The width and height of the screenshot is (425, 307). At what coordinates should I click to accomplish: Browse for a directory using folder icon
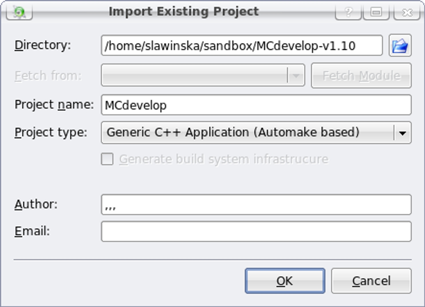(400, 46)
